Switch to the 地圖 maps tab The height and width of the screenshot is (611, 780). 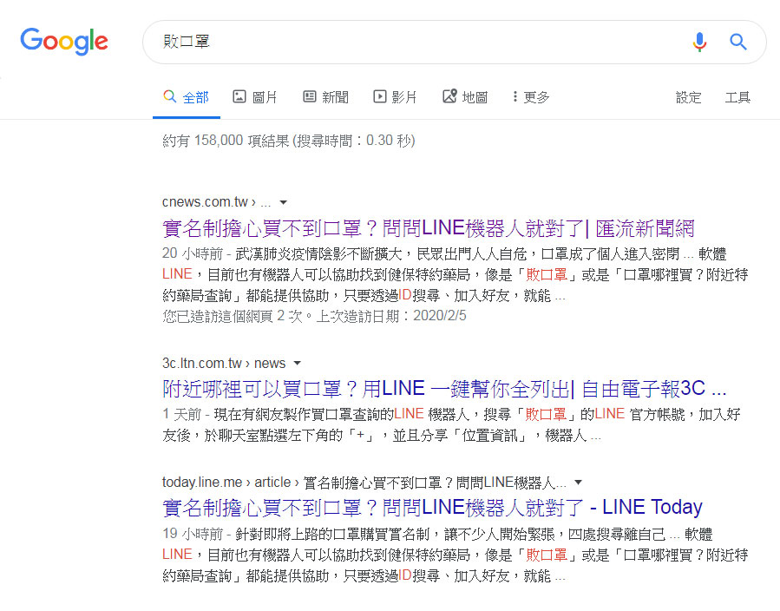point(465,97)
